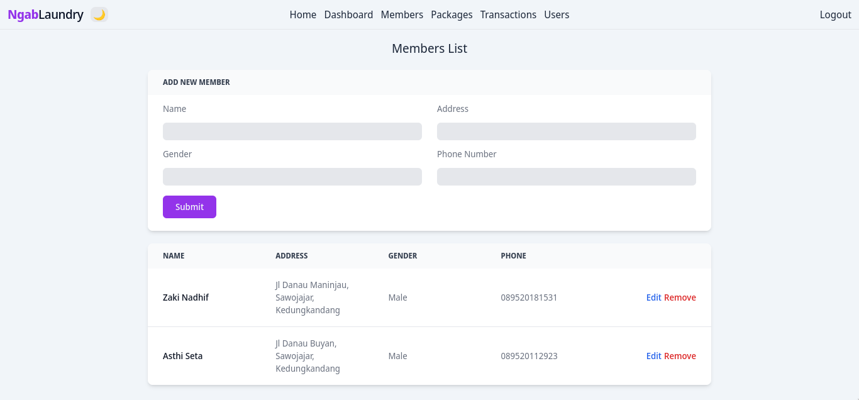Screen dimensions: 859x400
Task: Remove member Zaki Nadhif
Action: coord(680,297)
